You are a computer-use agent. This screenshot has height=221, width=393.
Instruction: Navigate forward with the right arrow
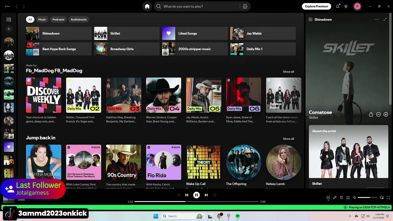coord(24,6)
